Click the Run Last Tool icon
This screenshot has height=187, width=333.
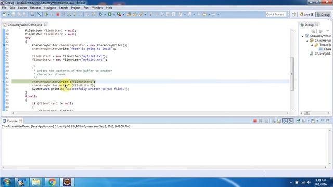[x=119, y=14]
